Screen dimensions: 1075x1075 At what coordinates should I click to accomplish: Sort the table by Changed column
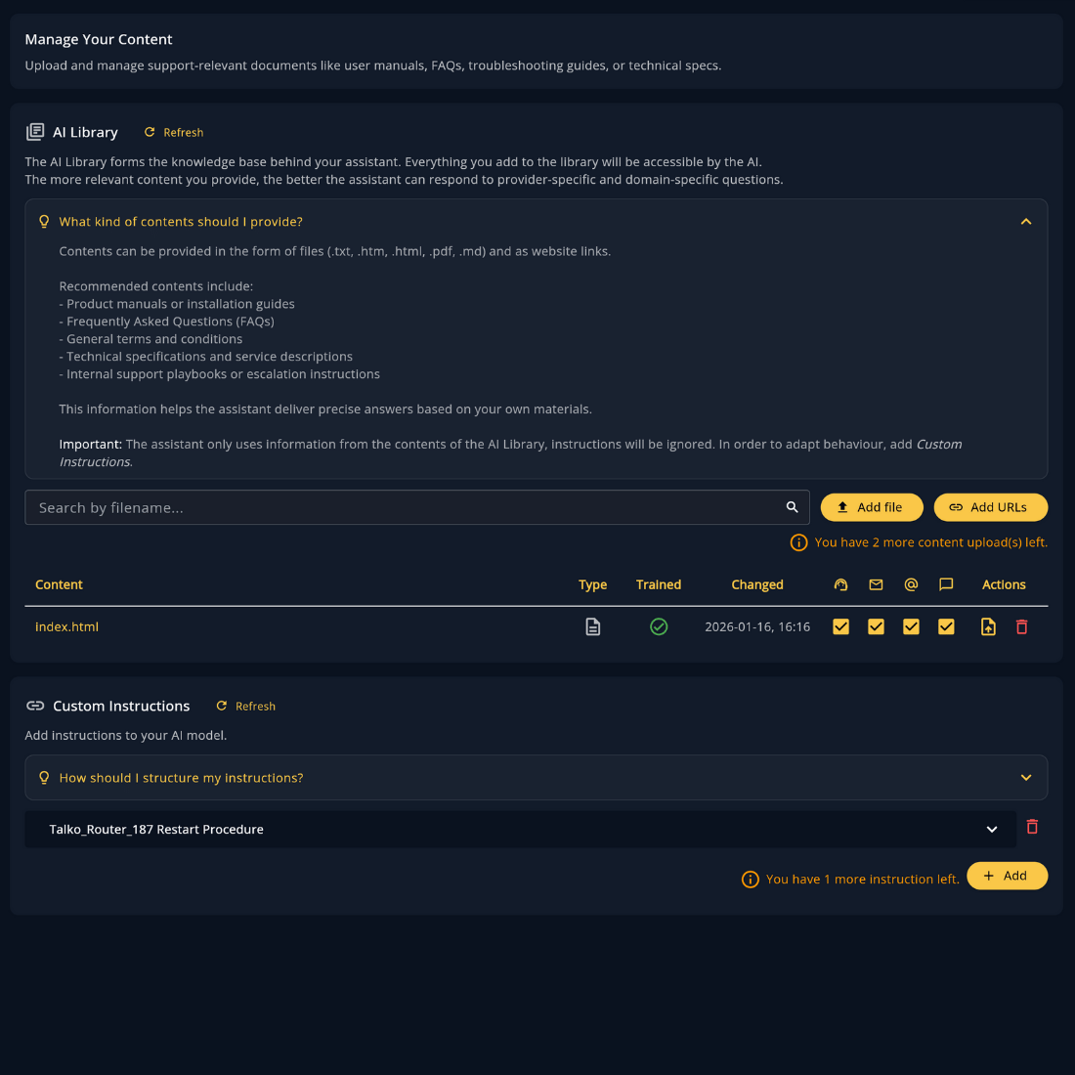[757, 584]
